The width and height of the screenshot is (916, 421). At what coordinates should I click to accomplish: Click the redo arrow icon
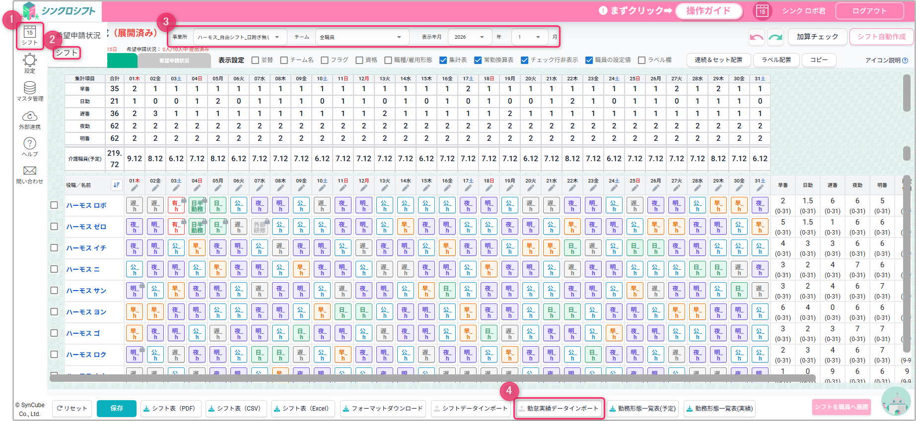[x=775, y=37]
